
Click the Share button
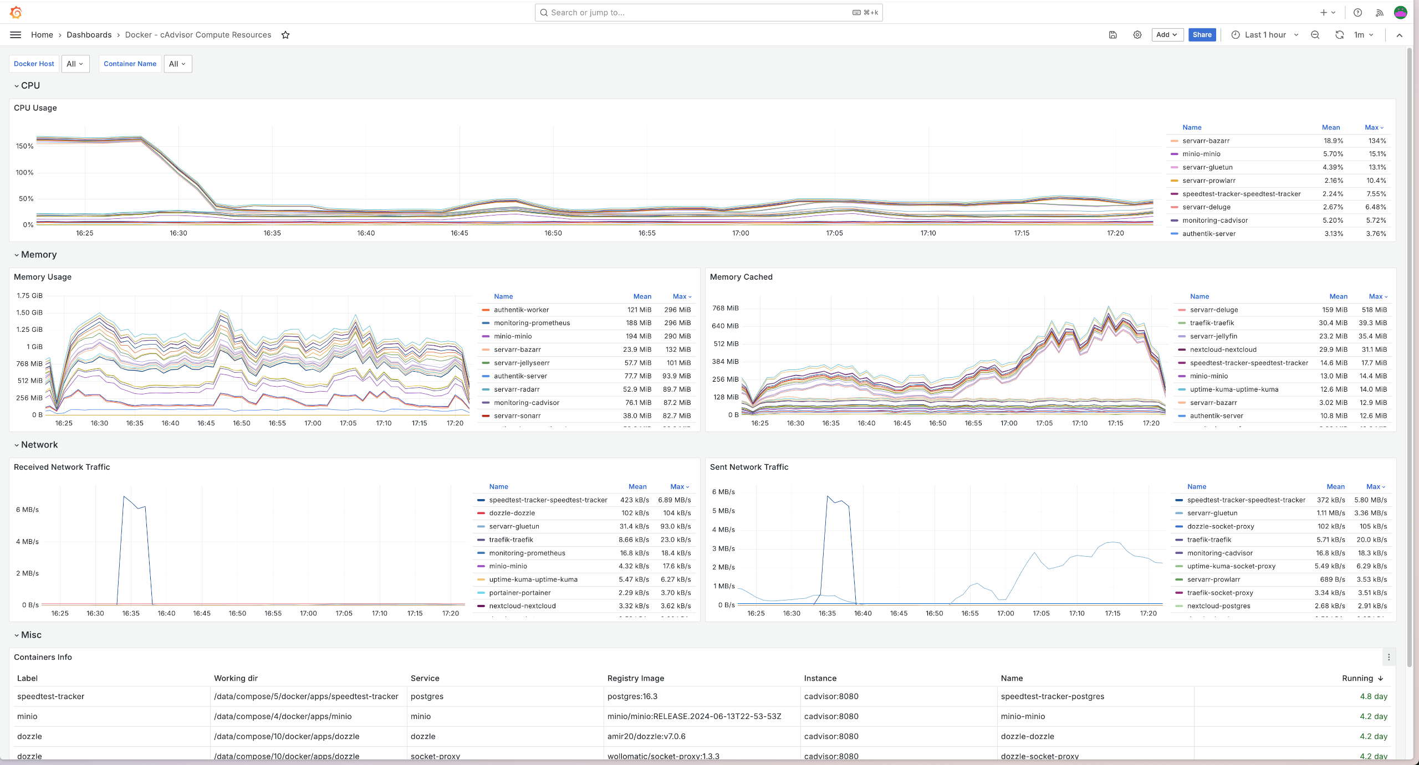(x=1202, y=35)
